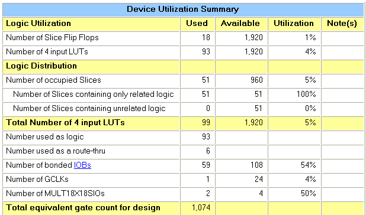Select the Total equivalent gate count row
Viewport: 366px width, 215px height.
pos(183,208)
